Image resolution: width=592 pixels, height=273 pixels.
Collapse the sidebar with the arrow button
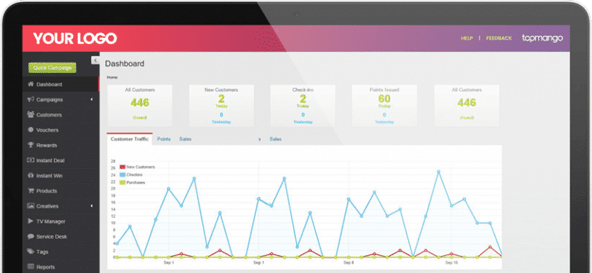(x=95, y=61)
